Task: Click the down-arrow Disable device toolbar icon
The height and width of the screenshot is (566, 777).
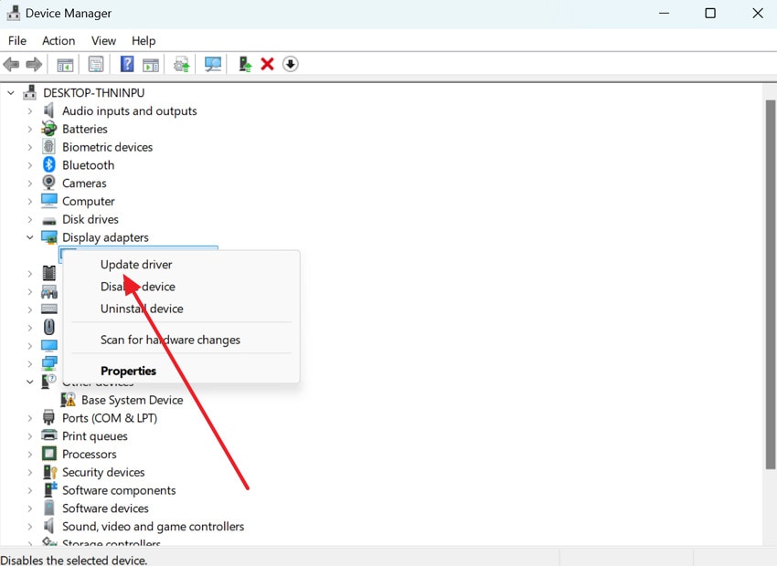Action: [291, 64]
